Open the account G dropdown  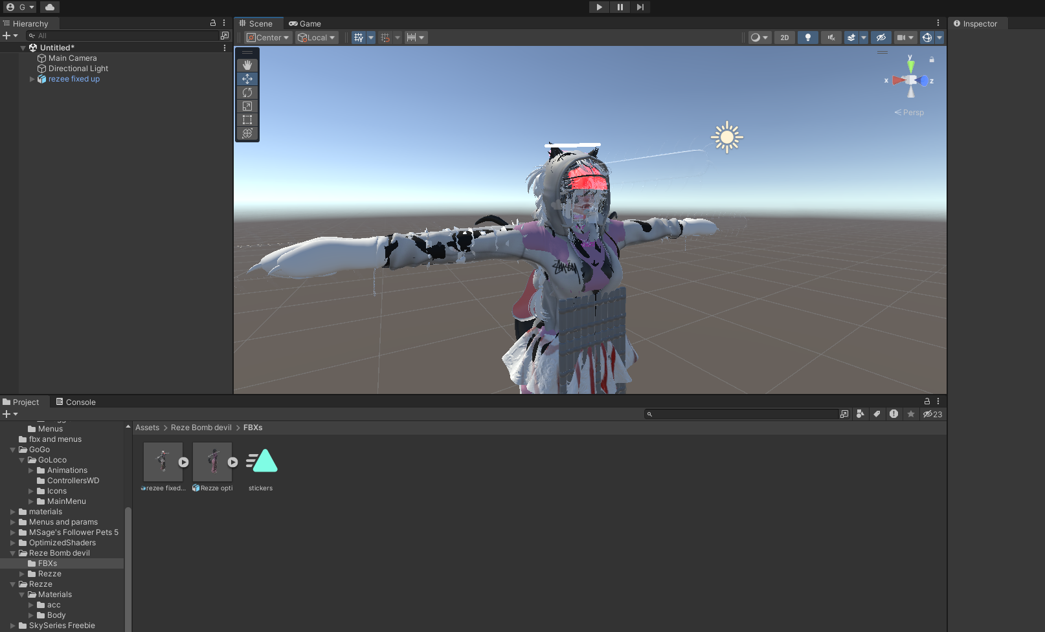[x=20, y=7]
